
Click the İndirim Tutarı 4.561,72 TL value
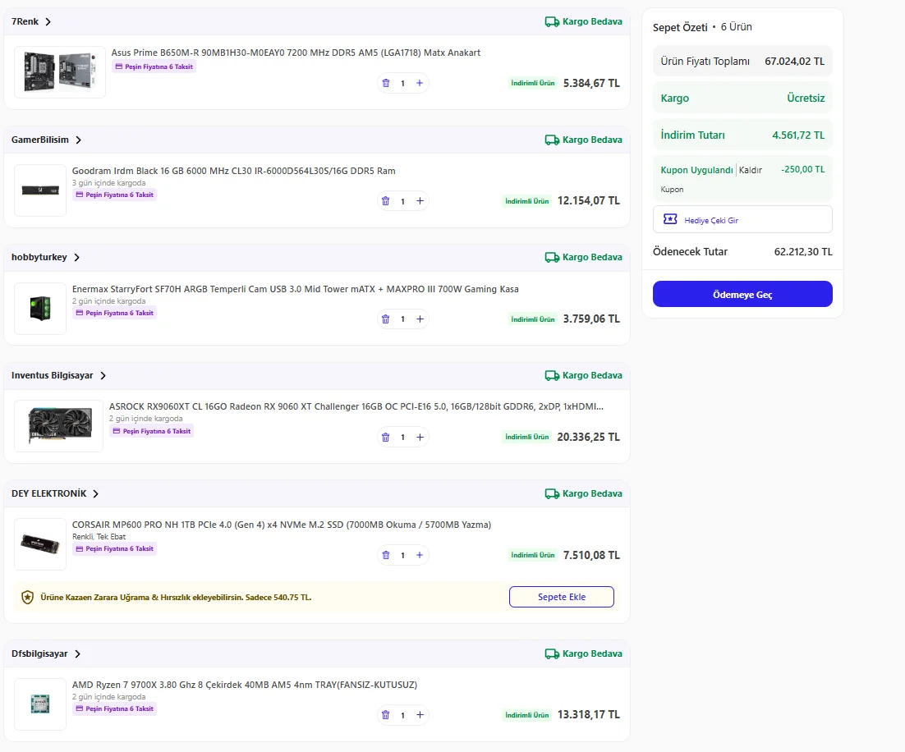(x=798, y=135)
